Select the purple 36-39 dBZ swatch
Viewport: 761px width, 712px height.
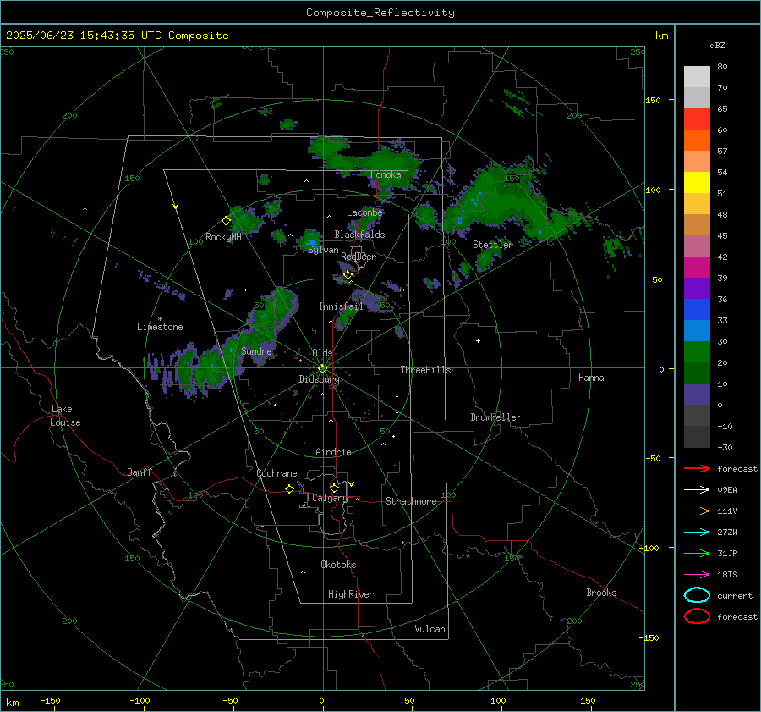(697, 289)
